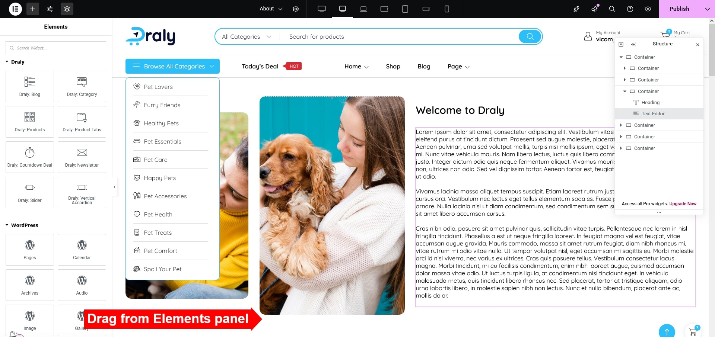Select the Draly: Newsletter widget
This screenshot has width=715, height=337.
click(x=82, y=157)
